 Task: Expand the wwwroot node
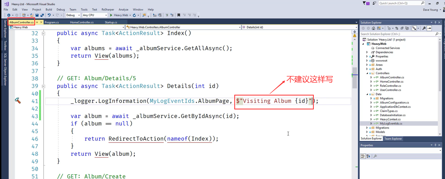[x=367, y=60]
